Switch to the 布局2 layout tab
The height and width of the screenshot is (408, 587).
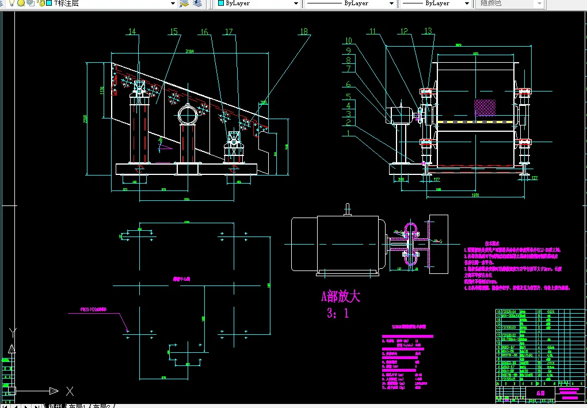coord(101,406)
